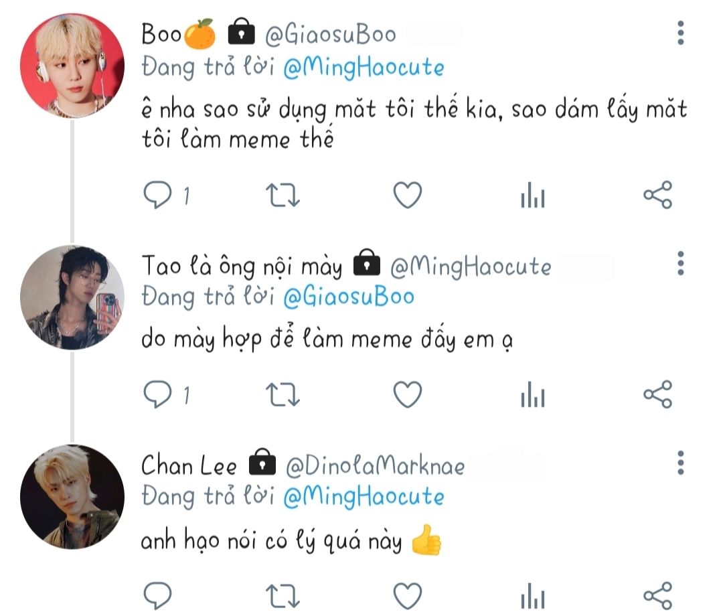723x616 pixels.
Task: Like the 'do mày hợp để làm meme' reply
Action: [406, 395]
